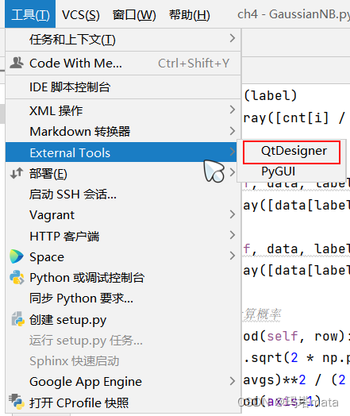
Task: Open the 窗口 menu in menu bar
Action: pyautogui.click(x=134, y=14)
